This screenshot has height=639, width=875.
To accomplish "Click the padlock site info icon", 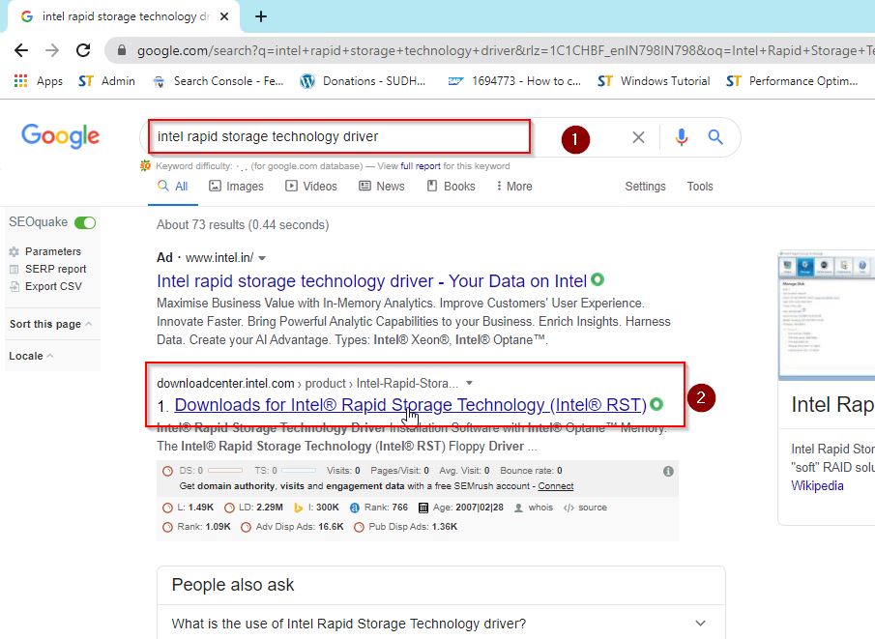I will tap(122, 51).
